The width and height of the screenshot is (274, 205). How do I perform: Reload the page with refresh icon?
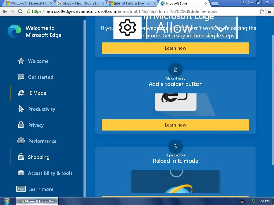[x=20, y=11]
